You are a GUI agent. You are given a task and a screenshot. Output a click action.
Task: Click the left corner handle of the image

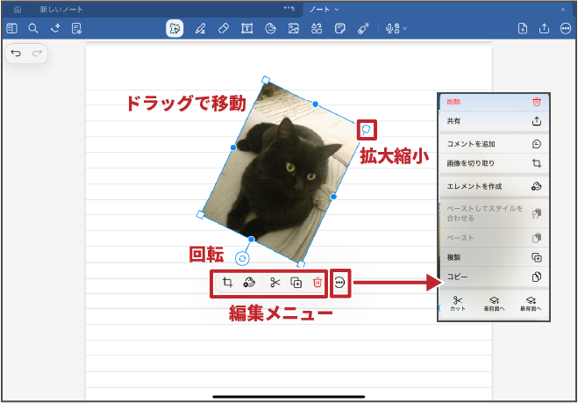pos(201,214)
